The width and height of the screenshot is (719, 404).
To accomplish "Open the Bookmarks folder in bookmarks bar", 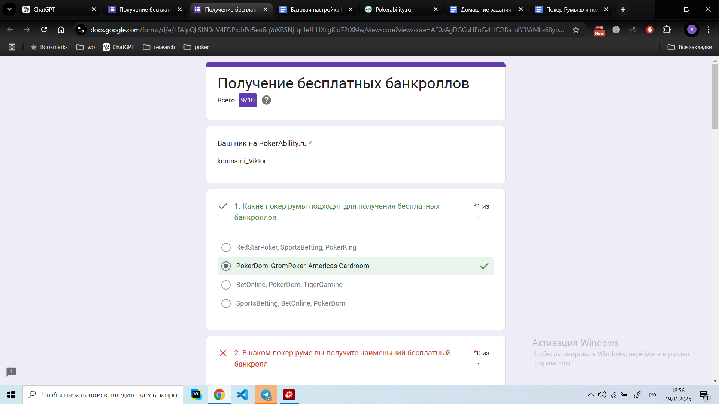I will coord(49,47).
